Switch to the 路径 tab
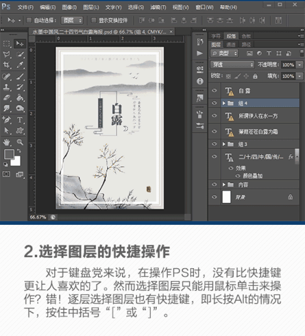Image resolution: width=305 pixels, height=336 pixels. [x=246, y=44]
